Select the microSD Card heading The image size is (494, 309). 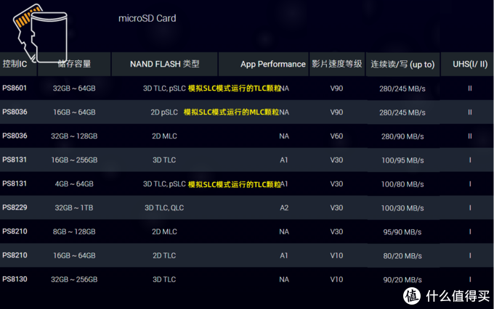pyautogui.click(x=147, y=18)
